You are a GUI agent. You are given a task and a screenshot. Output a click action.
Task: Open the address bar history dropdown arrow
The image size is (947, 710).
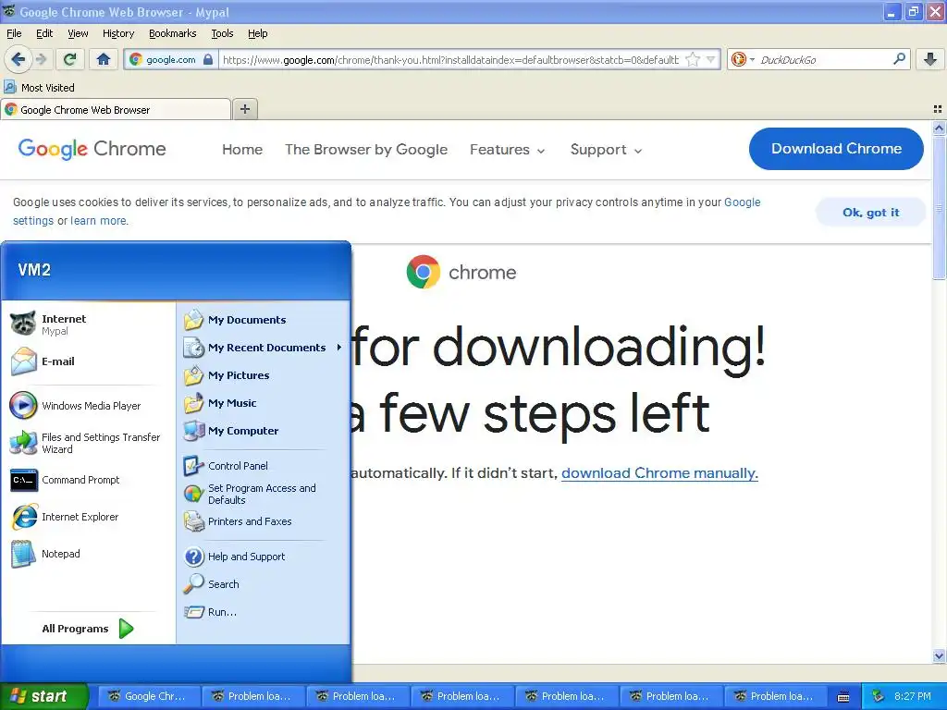tap(711, 59)
